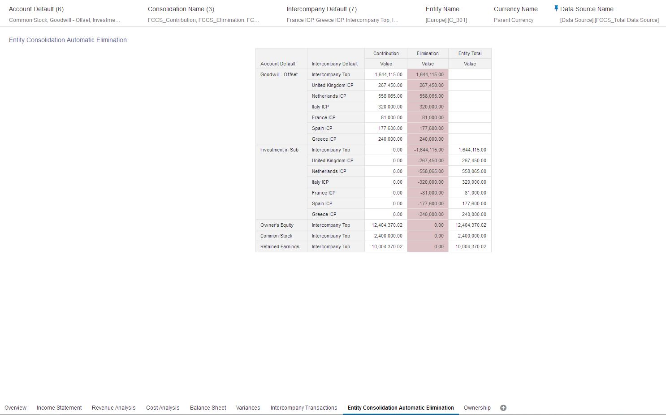
Task: Open the Currency Name filter
Action: point(515,9)
